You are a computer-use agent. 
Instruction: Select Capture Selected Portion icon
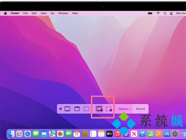point(86,109)
